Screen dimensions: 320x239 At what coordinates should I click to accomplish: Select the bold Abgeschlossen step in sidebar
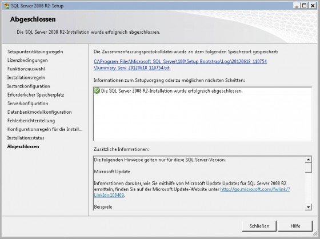point(23,146)
